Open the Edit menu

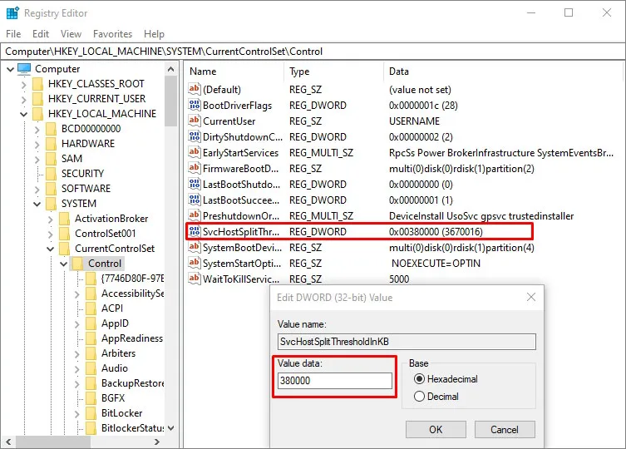pos(41,34)
